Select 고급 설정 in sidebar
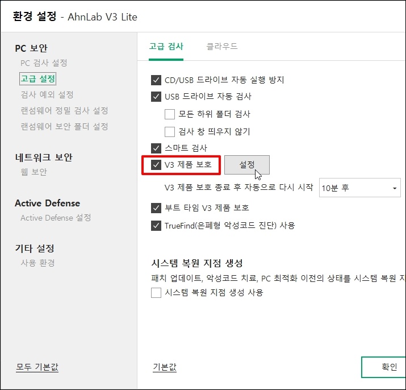 38,79
